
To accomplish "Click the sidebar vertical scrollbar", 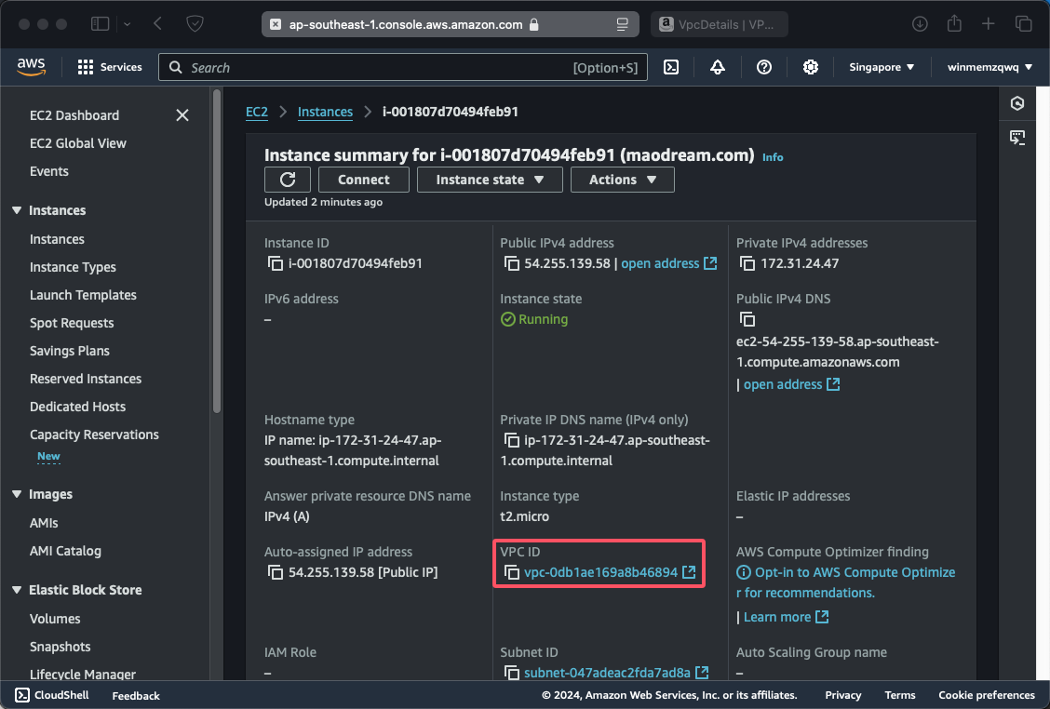I will pyautogui.click(x=216, y=251).
